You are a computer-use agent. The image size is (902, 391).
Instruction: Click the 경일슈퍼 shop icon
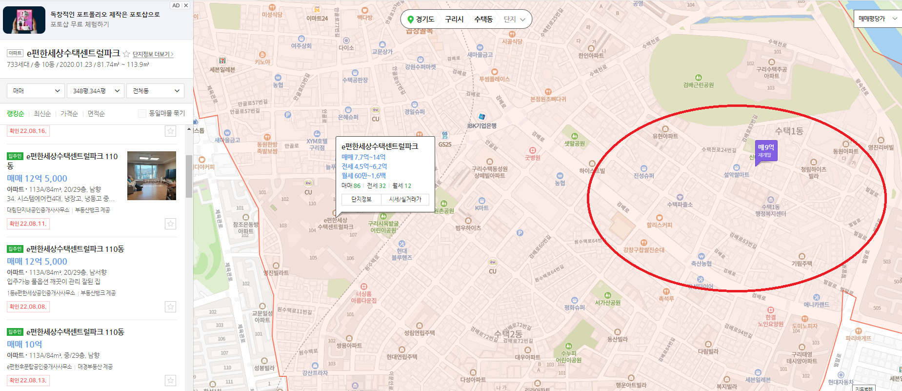pos(414,104)
